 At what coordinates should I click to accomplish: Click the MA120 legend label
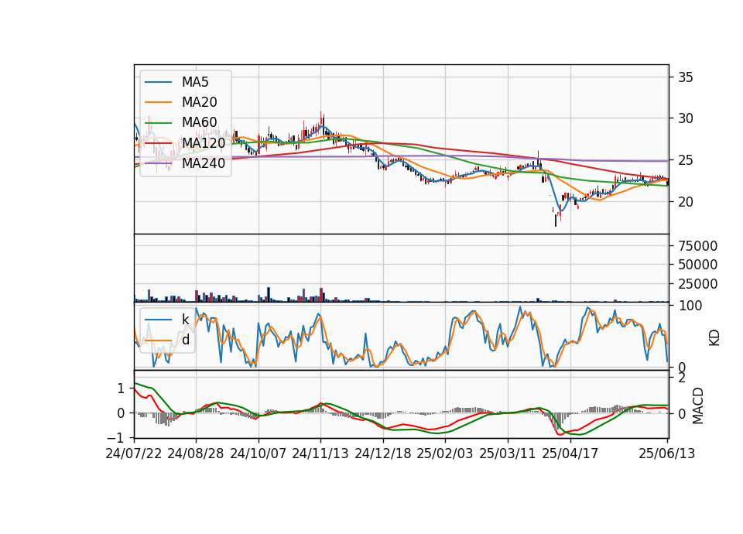point(204,142)
